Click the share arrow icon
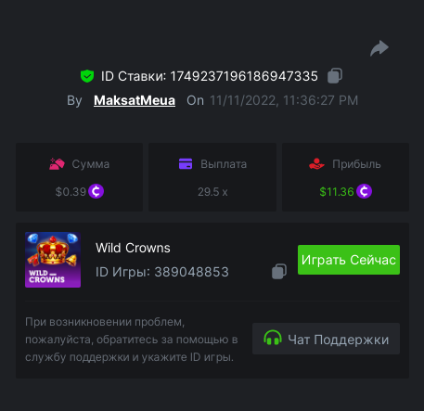 point(379,48)
